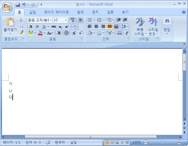Align the text to the left

(x=90, y=26)
